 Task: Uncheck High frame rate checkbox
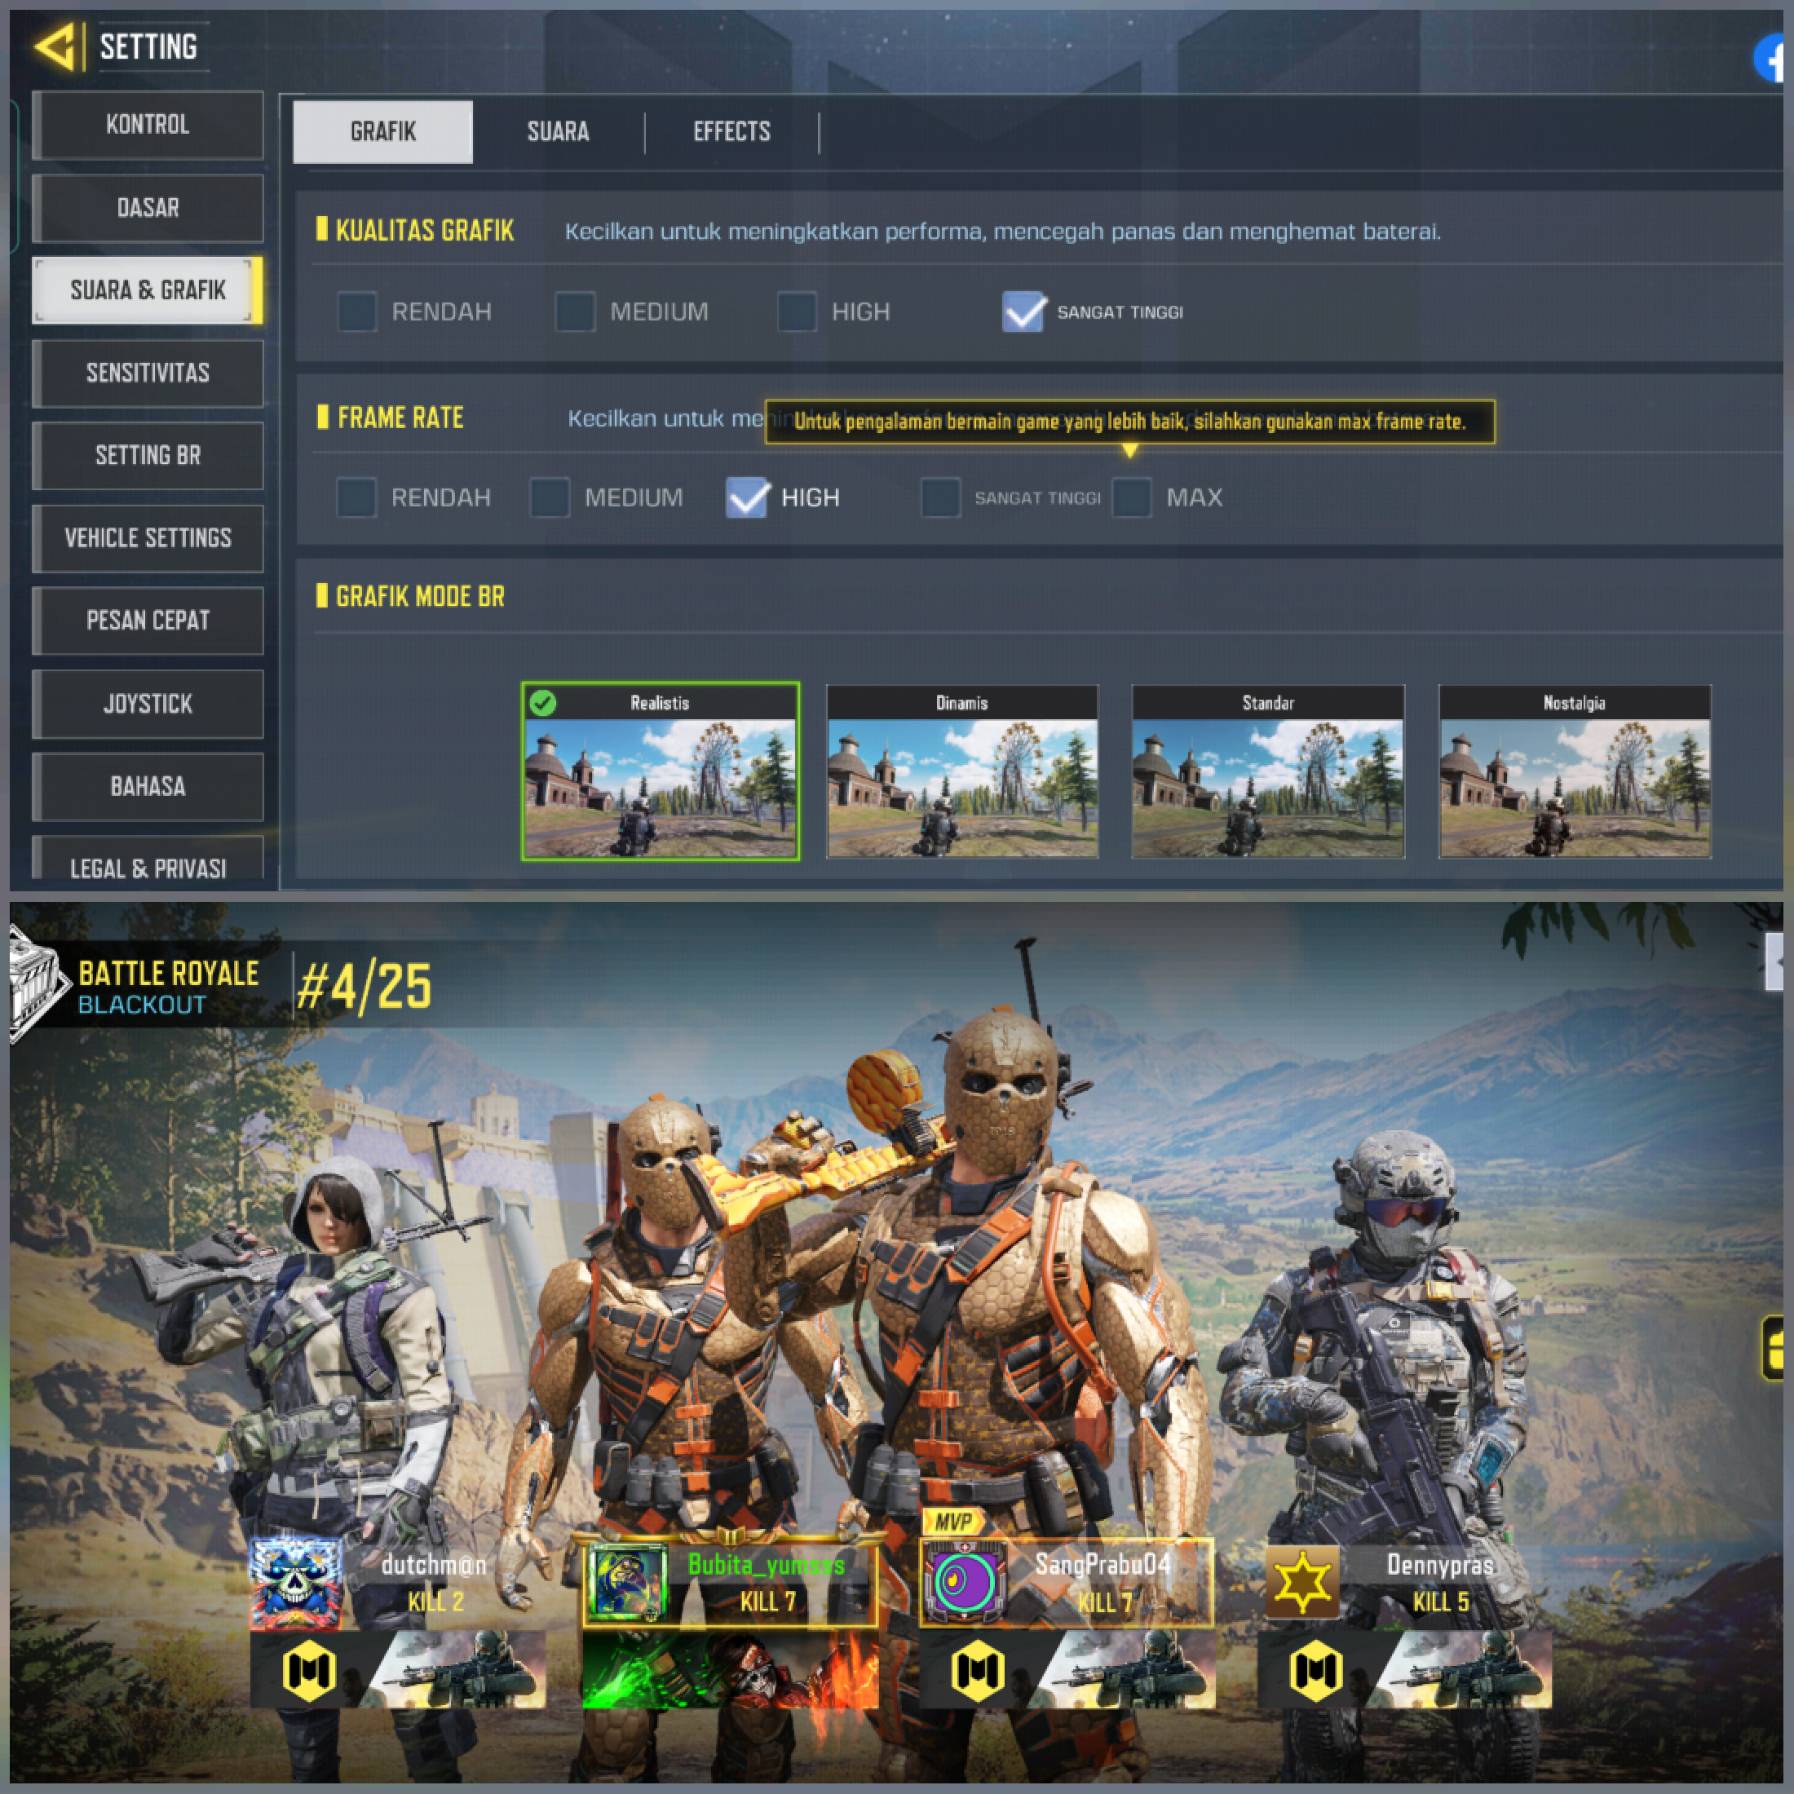[x=747, y=497]
